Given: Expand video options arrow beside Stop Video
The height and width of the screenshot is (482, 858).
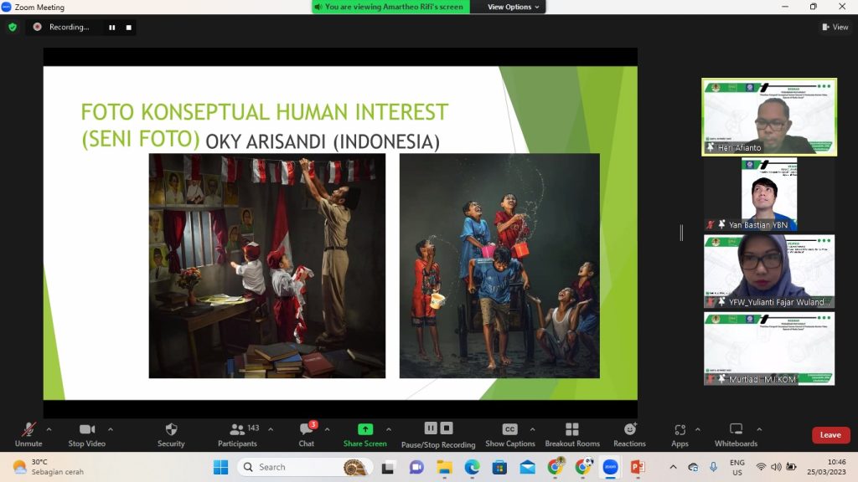Looking at the screenshot, I should (x=111, y=429).
